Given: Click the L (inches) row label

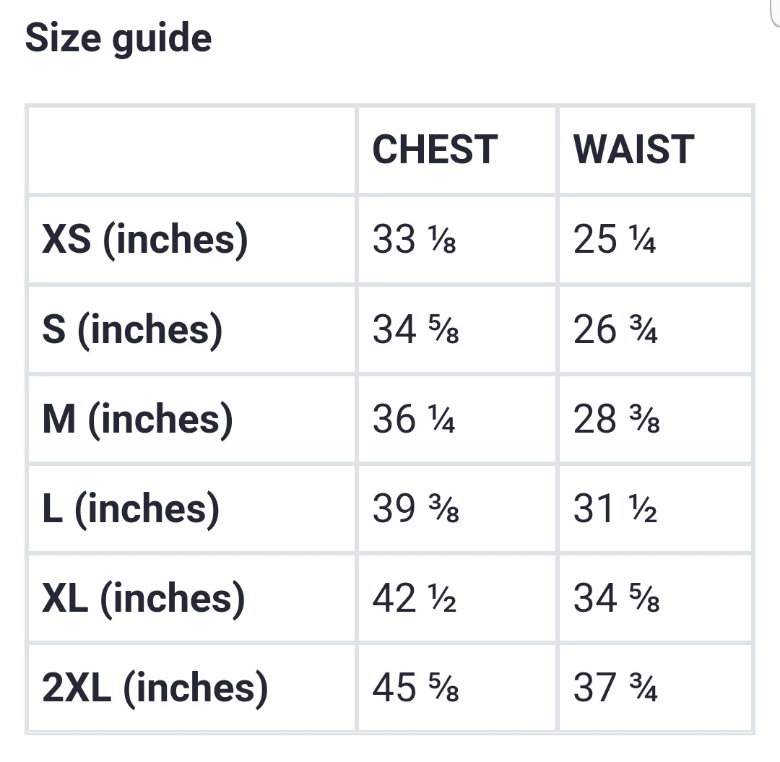Looking at the screenshot, I should pos(131,509).
